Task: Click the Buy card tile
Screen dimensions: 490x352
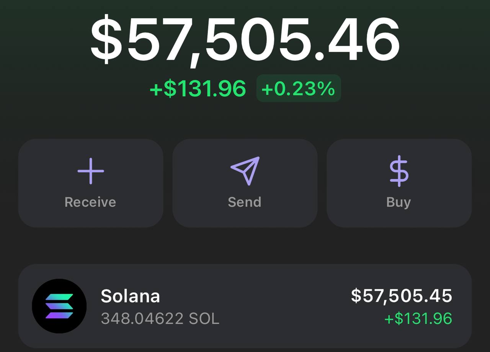Action: [399, 183]
